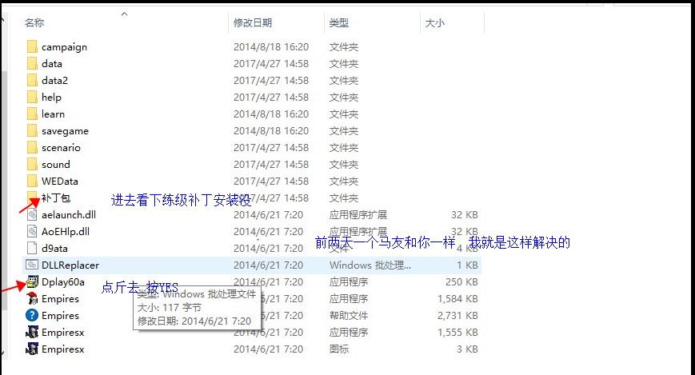
Task: Click the vertical scrollbar on the left edge
Action: pos(3,160)
